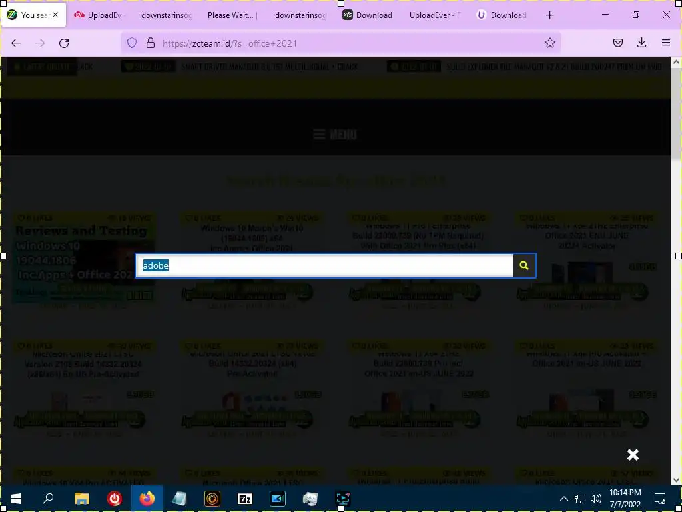The height and width of the screenshot is (512, 682).
Task: Click the zcteam.id address bar URL
Action: (x=230, y=43)
